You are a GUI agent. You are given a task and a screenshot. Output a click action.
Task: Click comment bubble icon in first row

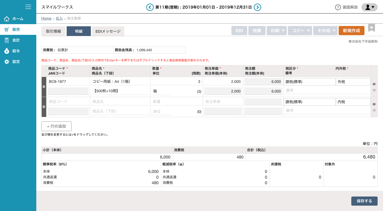[x=374, y=84]
